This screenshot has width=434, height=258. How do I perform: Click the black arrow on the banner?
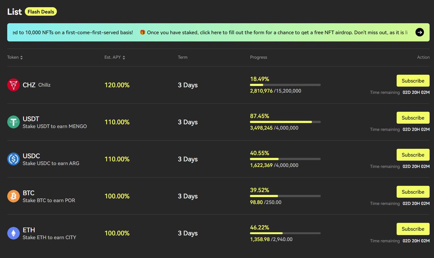(x=420, y=33)
